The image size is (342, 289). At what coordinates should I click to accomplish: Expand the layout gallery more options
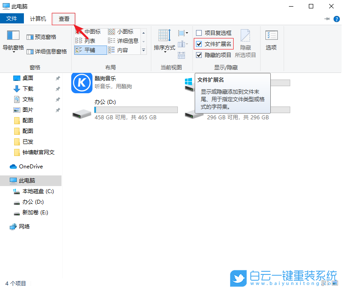coord(143,50)
